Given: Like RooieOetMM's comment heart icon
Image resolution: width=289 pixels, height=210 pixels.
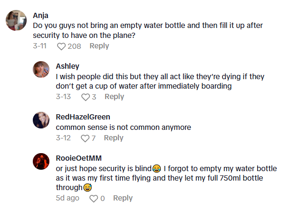Looking at the screenshot, I should point(94,199).
